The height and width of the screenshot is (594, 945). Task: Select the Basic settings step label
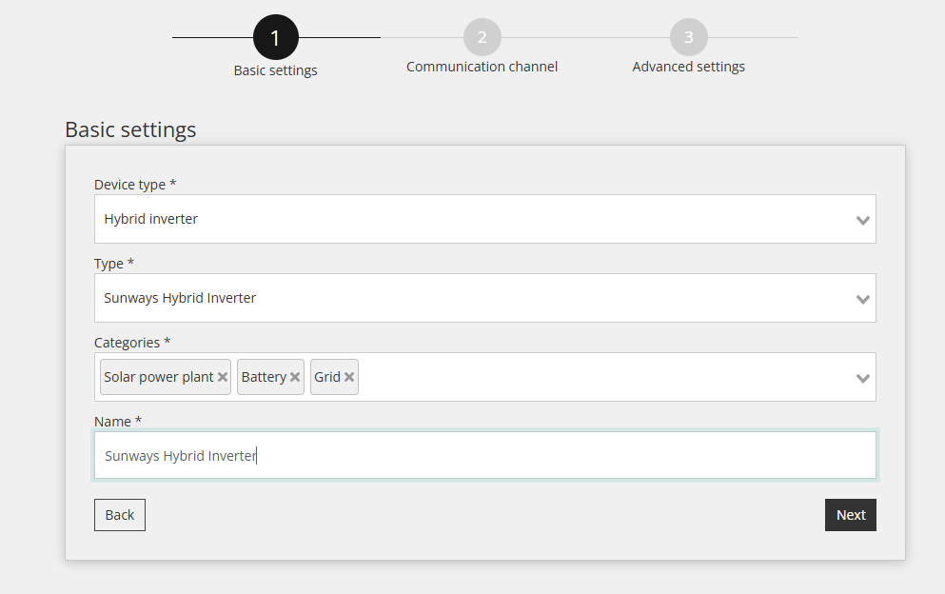276,70
